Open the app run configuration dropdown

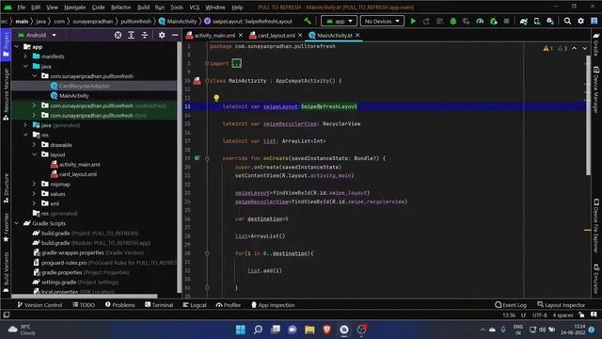339,21
